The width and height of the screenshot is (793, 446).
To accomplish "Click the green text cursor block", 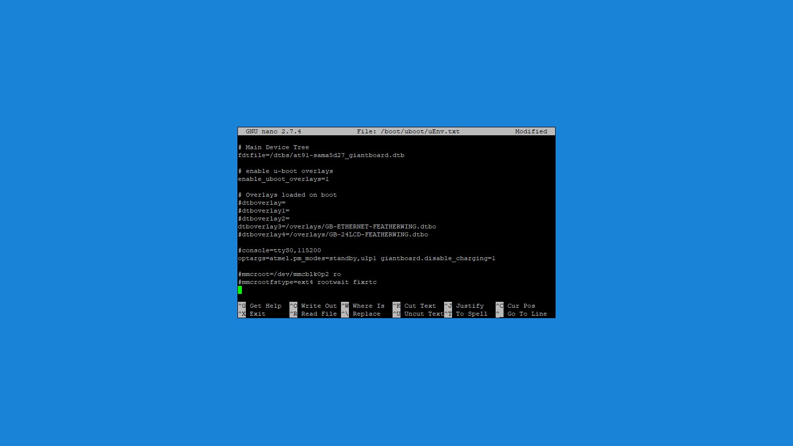I will [240, 290].
